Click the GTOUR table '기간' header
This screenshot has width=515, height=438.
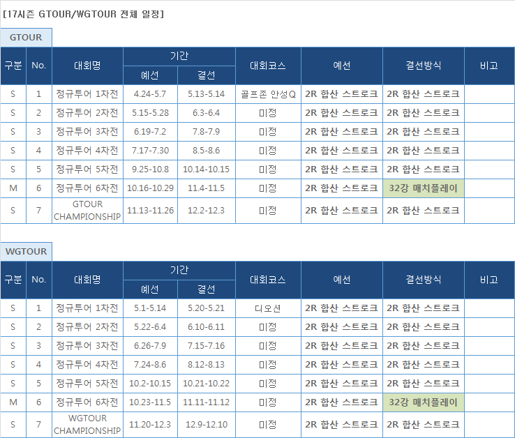(179, 56)
